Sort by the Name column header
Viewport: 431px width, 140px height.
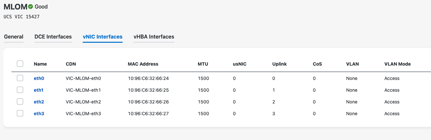pos(40,64)
